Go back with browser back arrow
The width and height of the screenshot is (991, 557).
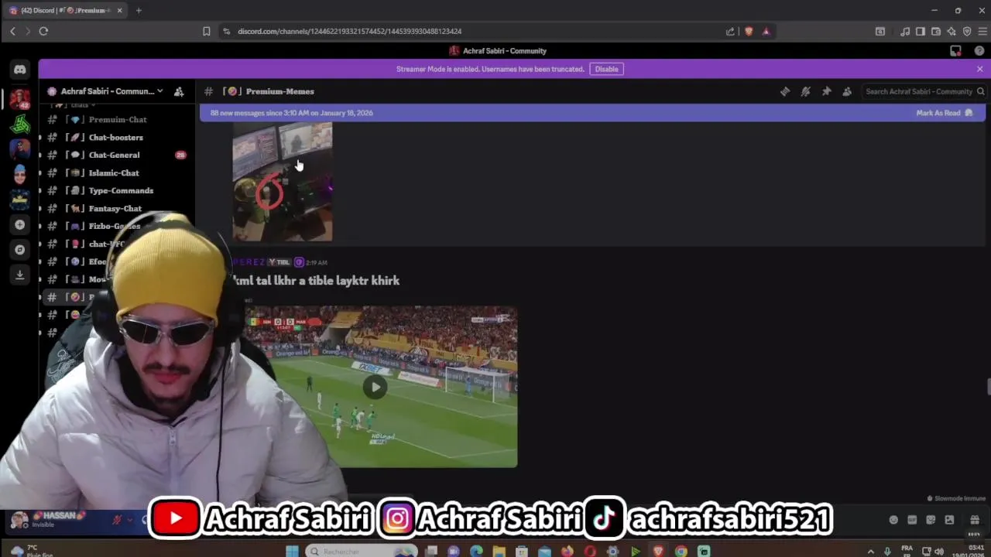point(12,31)
